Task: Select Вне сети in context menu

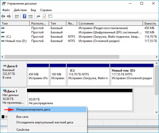Action: pyautogui.click(x=22, y=117)
